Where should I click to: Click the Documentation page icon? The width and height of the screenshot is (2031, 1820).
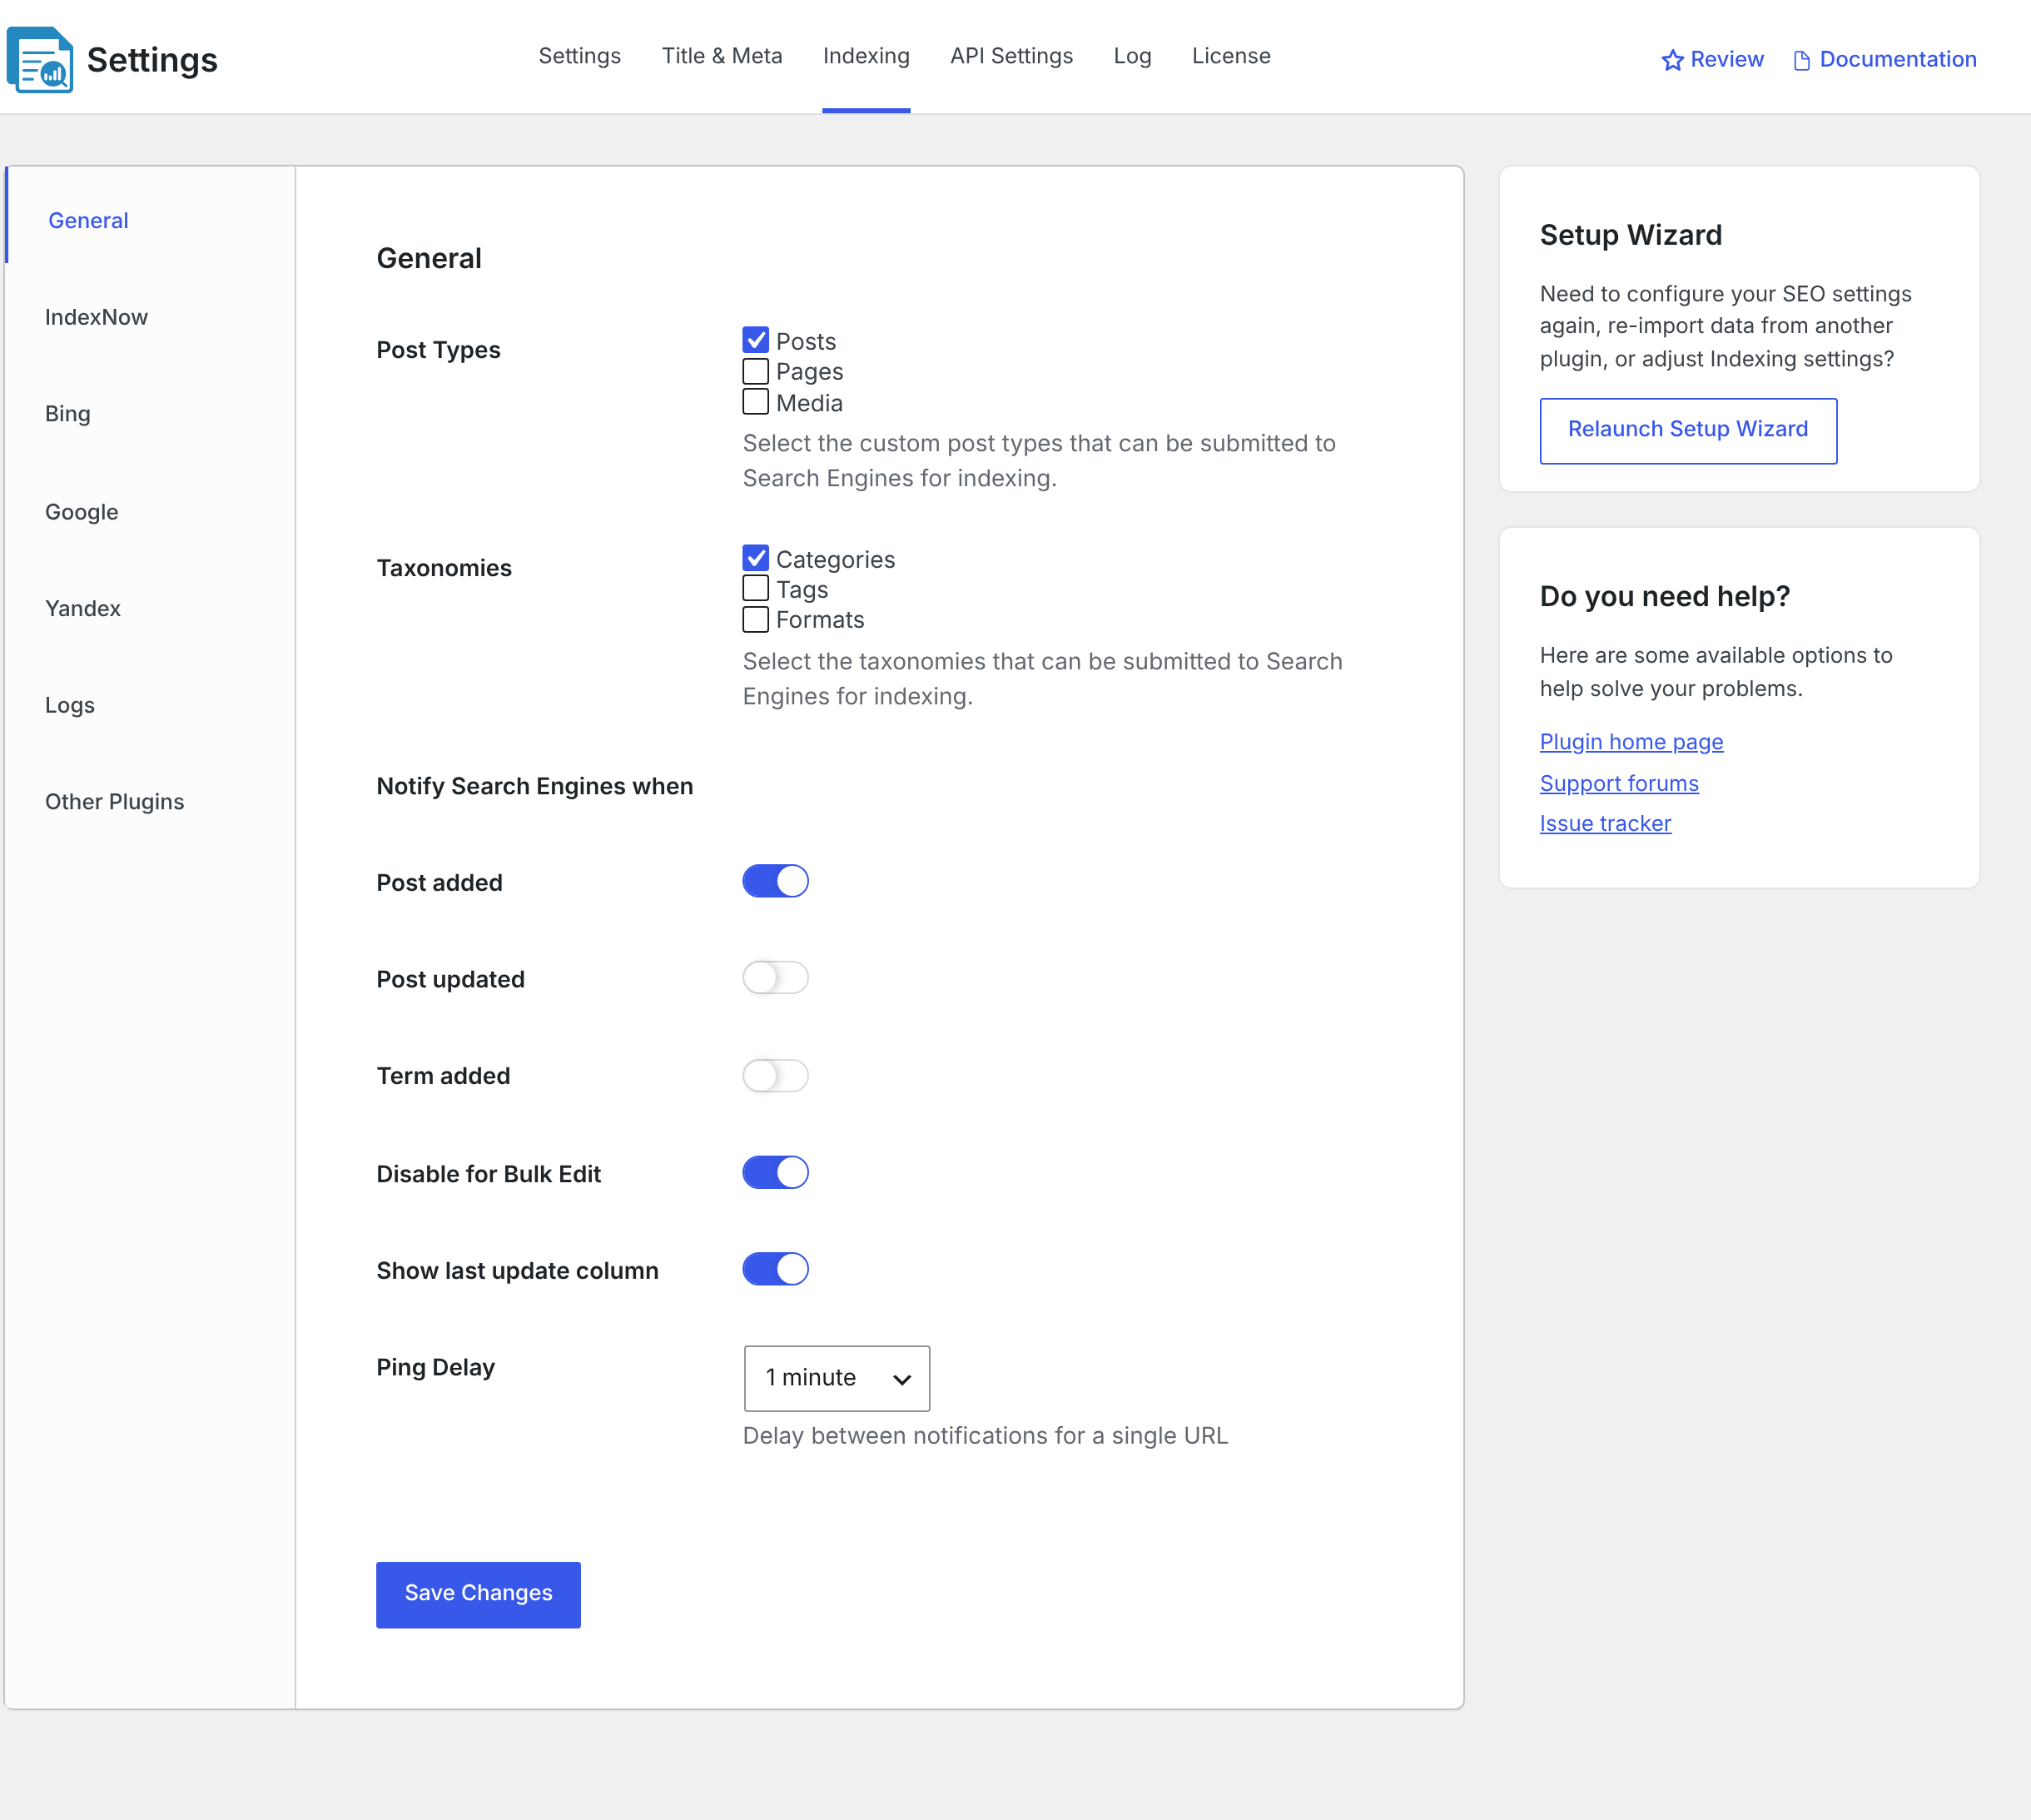pyautogui.click(x=1801, y=61)
